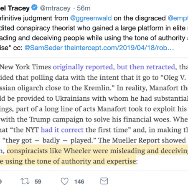Click the tweet text 'definitive judgment from'
Image resolution: width=188 pixels, height=188 pixels.
pos(34,18)
